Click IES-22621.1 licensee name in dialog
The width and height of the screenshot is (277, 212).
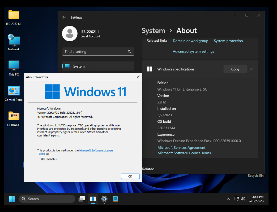[x=49, y=159]
